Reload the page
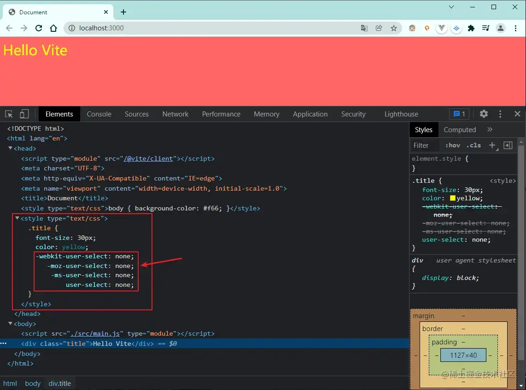 click(39, 28)
